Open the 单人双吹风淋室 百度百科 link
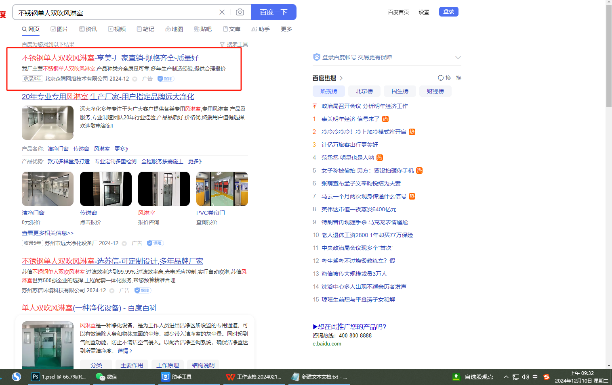This screenshot has width=612, height=385. click(x=89, y=308)
